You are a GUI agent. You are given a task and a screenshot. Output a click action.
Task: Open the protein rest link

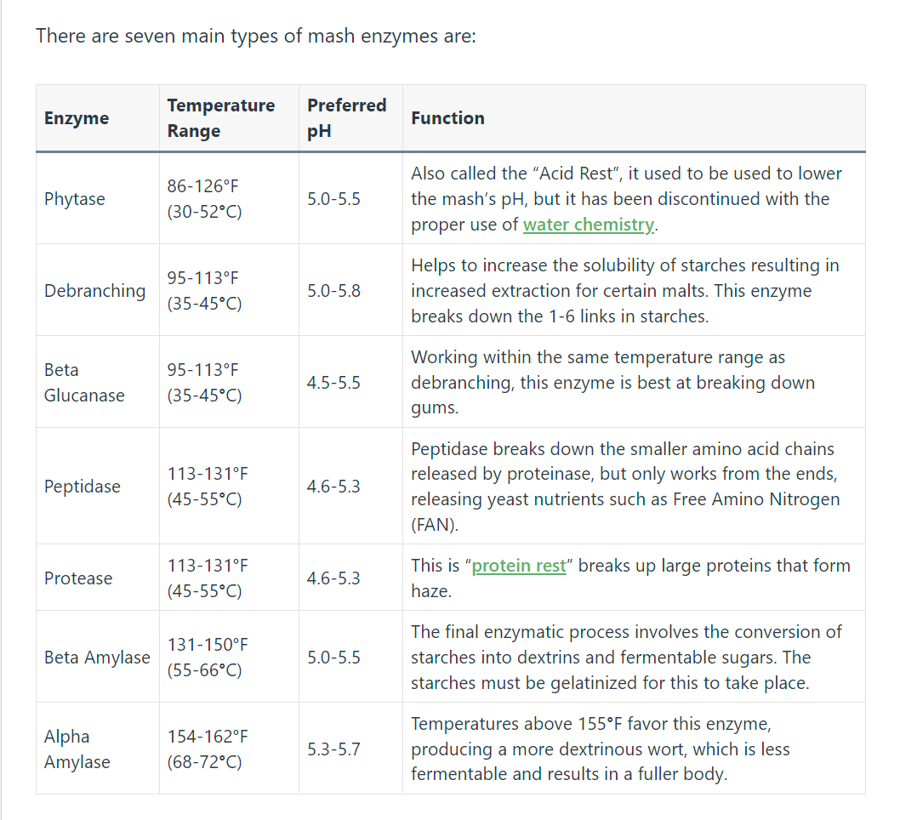[519, 566]
